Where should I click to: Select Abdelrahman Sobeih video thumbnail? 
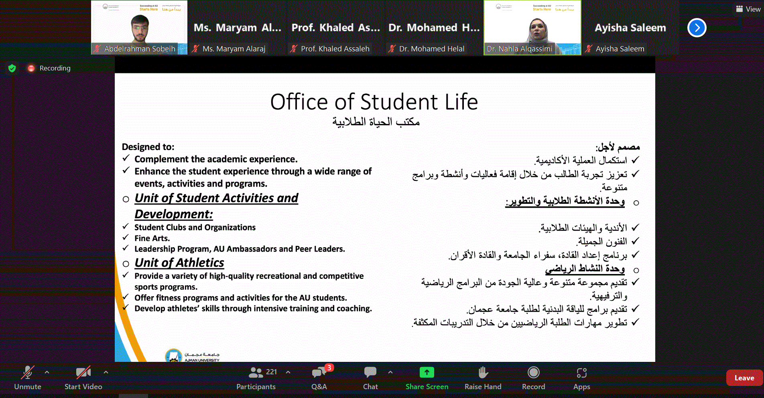[x=139, y=27]
